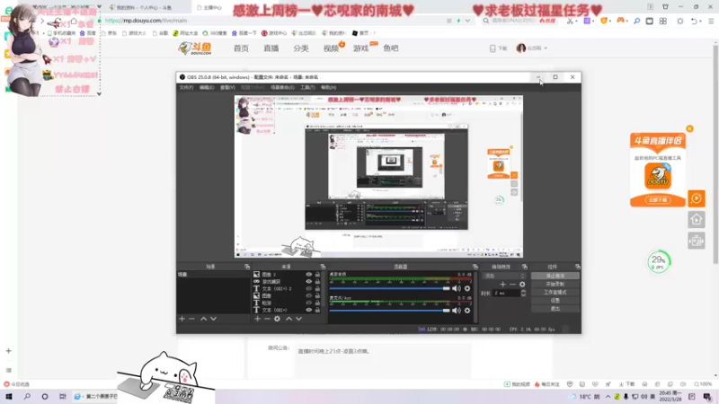Click the robot icon in the right sidebar
This screenshot has height=404, width=719.
click(x=697, y=241)
